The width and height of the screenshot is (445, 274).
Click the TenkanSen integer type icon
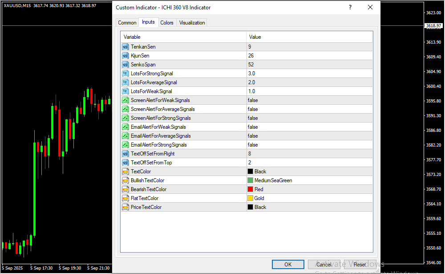pyautogui.click(x=125, y=47)
